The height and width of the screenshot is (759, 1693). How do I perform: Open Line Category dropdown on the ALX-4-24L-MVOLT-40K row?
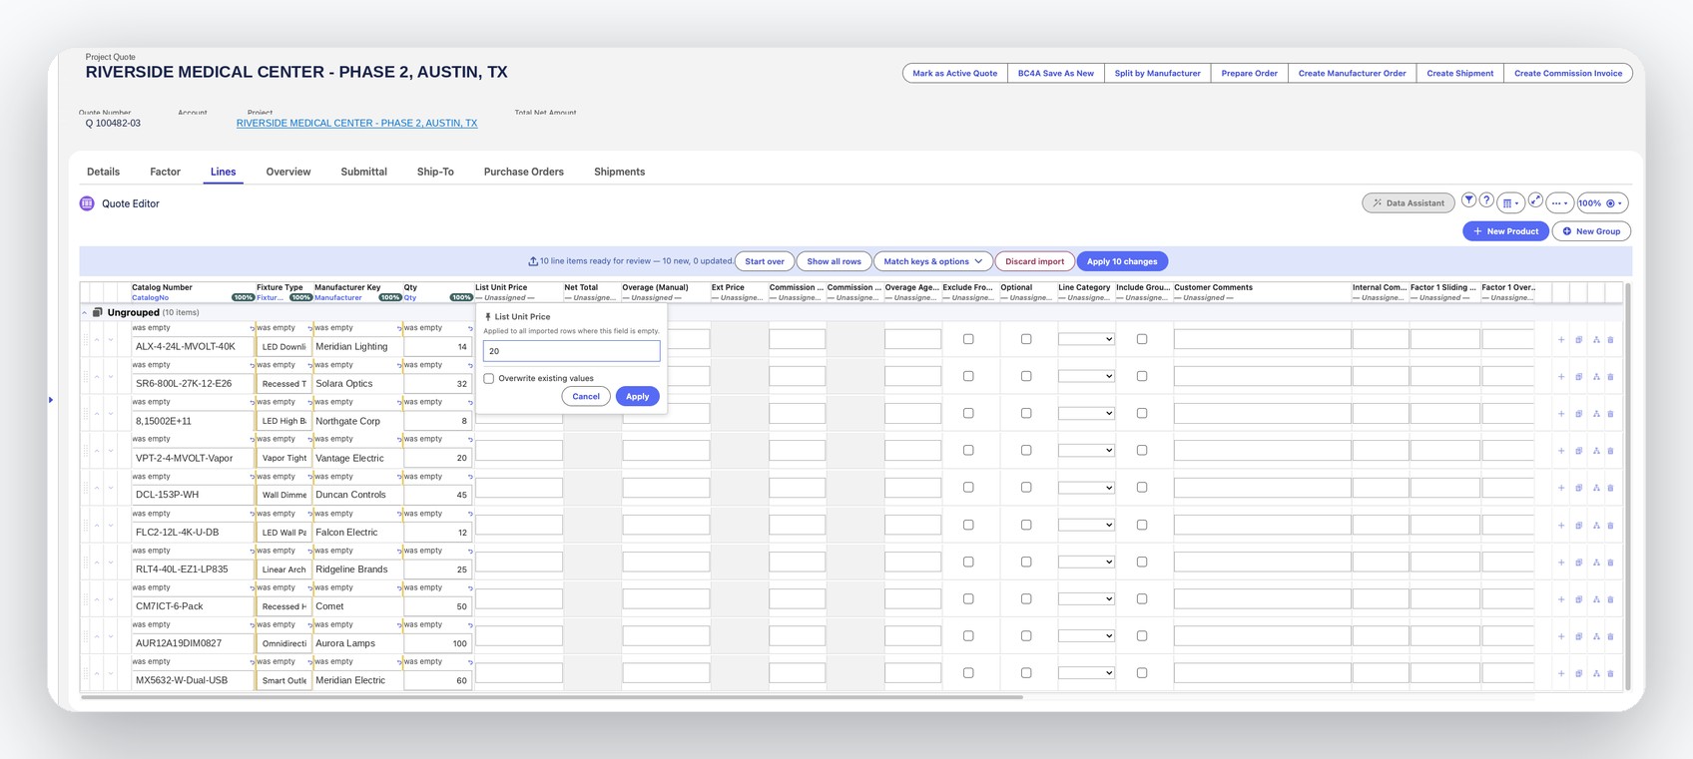click(x=1086, y=339)
